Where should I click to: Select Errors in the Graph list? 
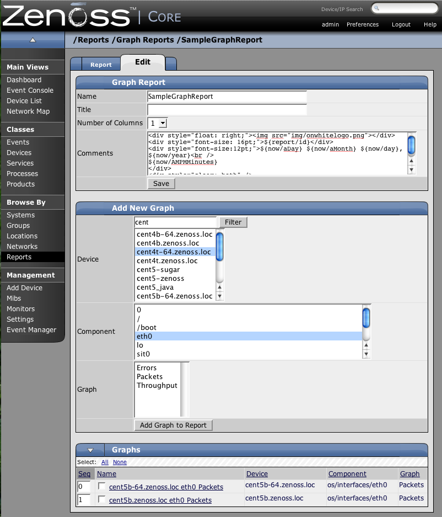coord(158,367)
